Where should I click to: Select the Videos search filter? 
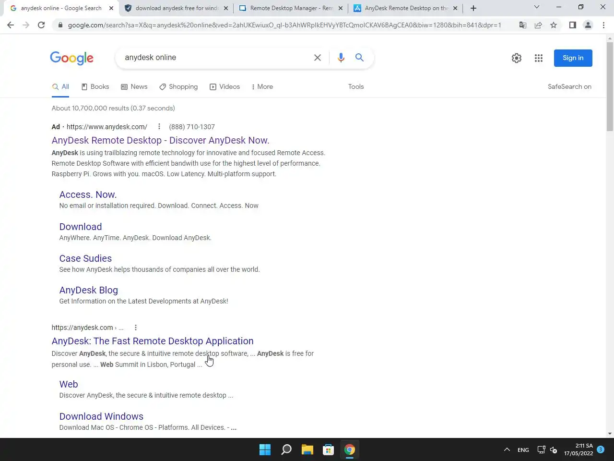point(224,87)
